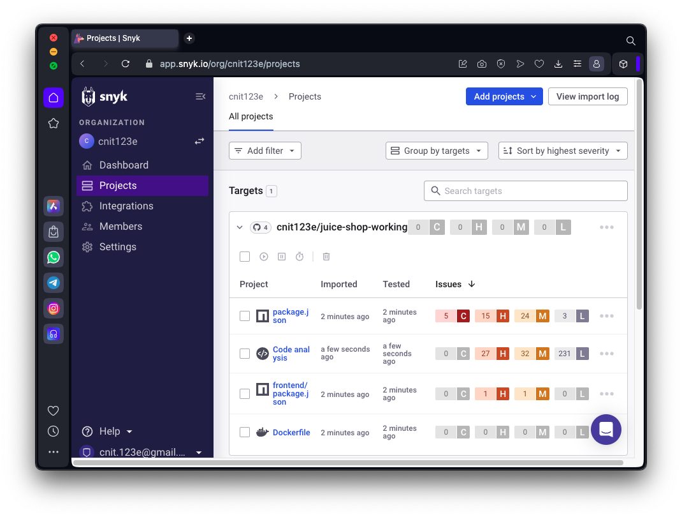Click the Snyk logo
The height and width of the screenshot is (517, 682).
point(105,96)
